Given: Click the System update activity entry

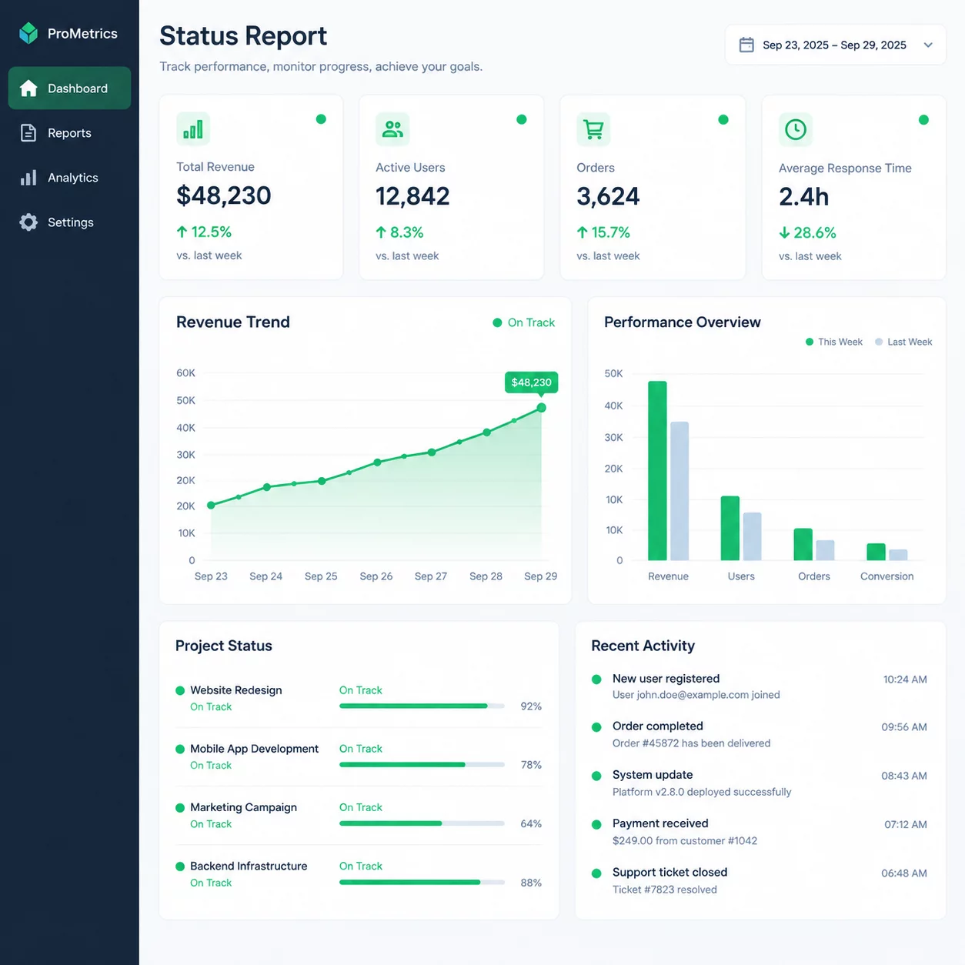Looking at the screenshot, I should 759,783.
